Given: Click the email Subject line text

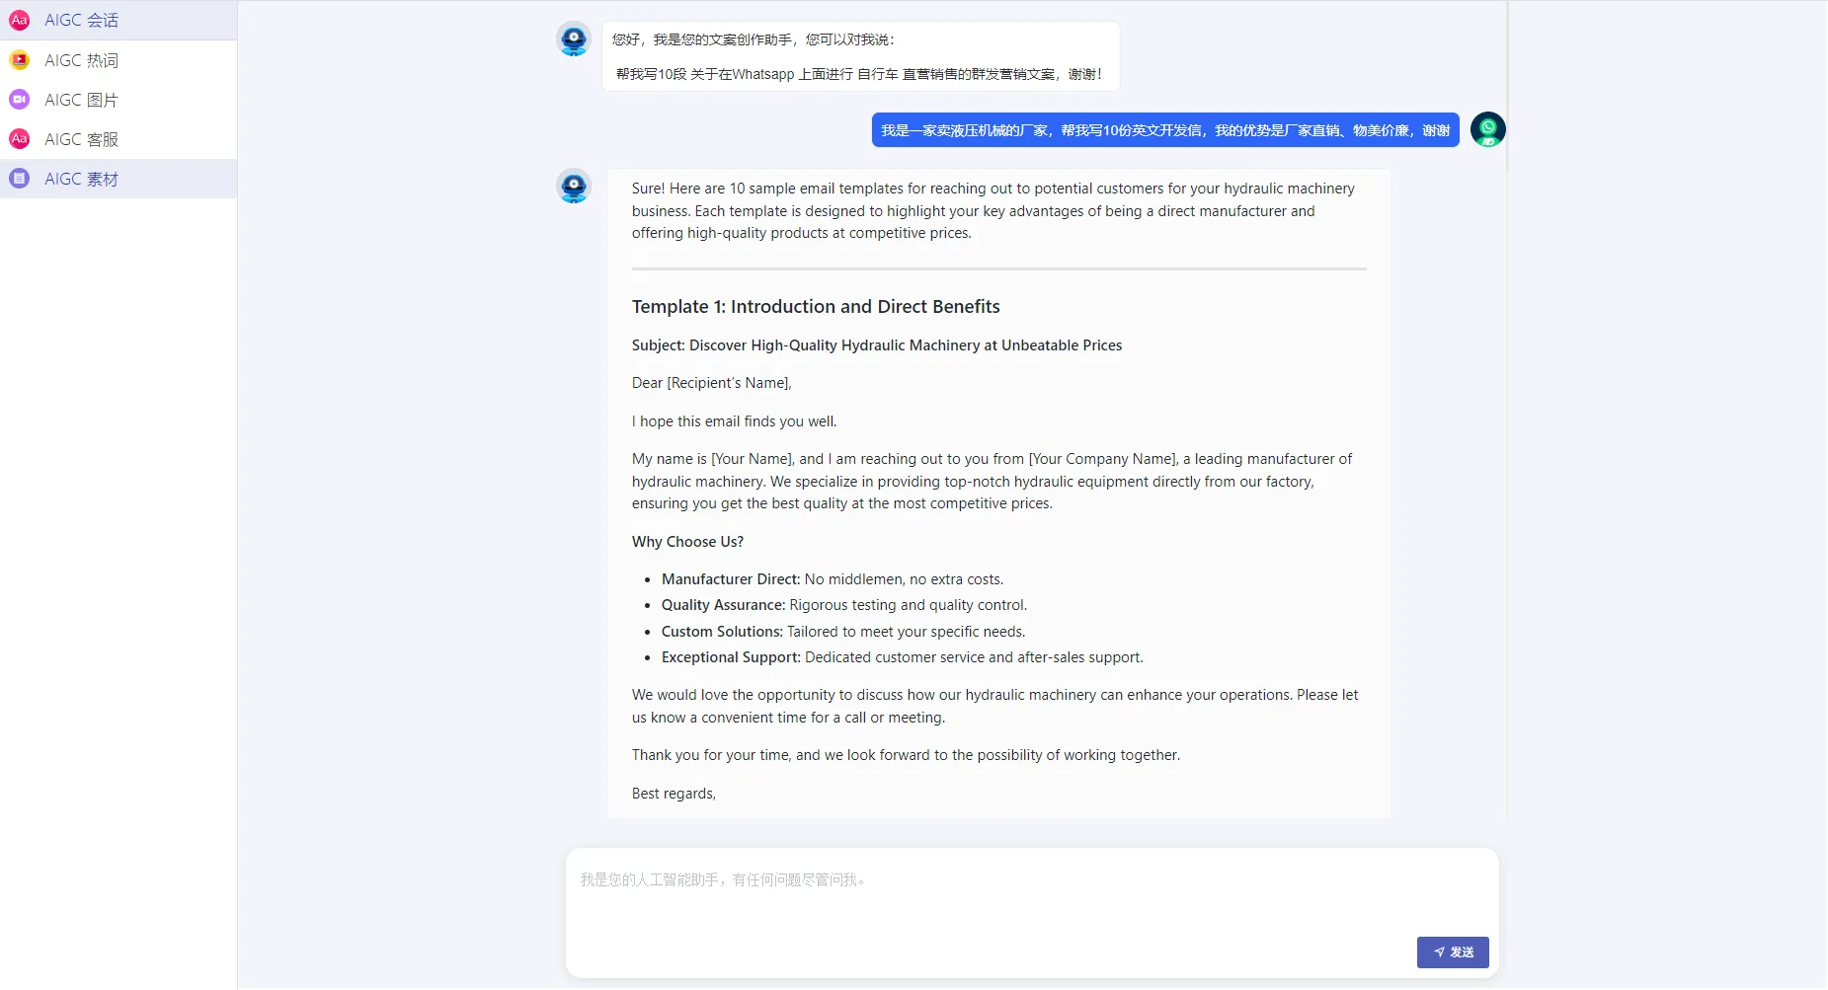Looking at the screenshot, I should click(x=877, y=345).
